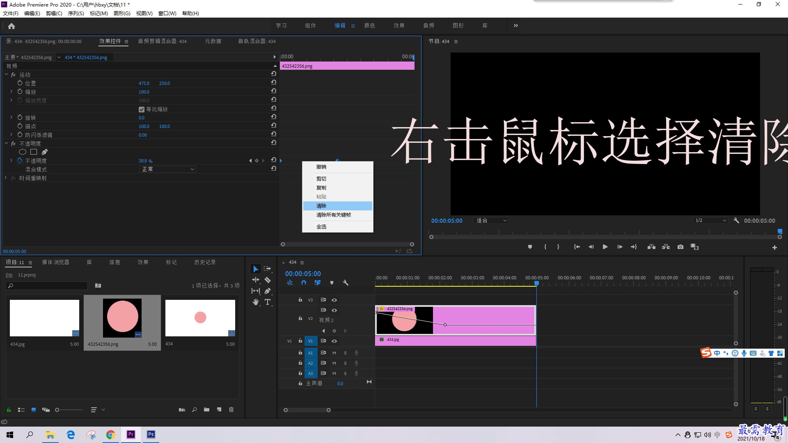Show more workspaces chevron
The height and width of the screenshot is (443, 788).
click(x=515, y=25)
